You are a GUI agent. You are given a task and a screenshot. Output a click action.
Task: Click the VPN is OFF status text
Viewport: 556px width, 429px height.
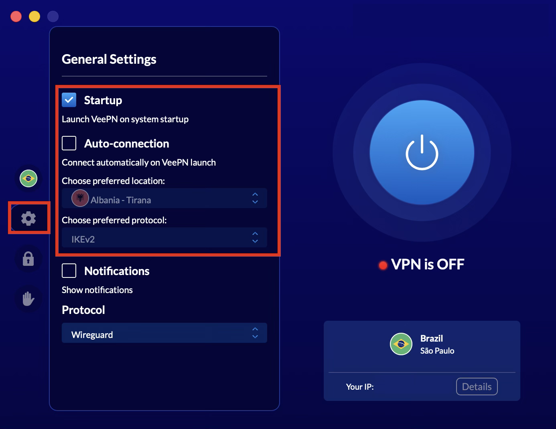point(427,264)
